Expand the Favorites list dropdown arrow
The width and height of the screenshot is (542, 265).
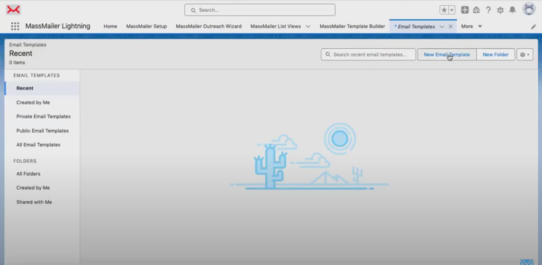click(x=452, y=10)
